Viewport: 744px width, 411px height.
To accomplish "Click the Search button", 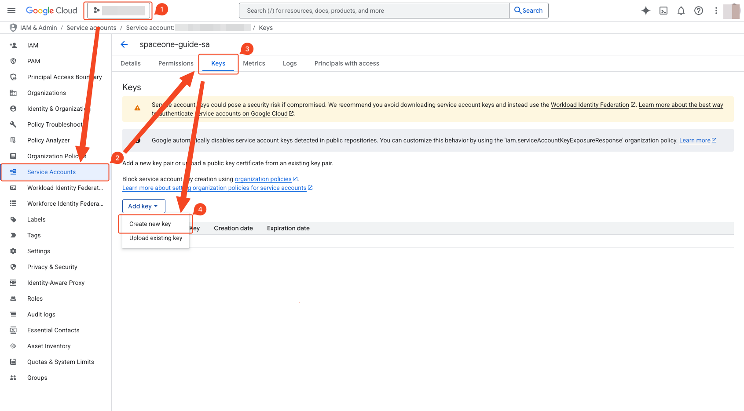I will click(x=529, y=11).
